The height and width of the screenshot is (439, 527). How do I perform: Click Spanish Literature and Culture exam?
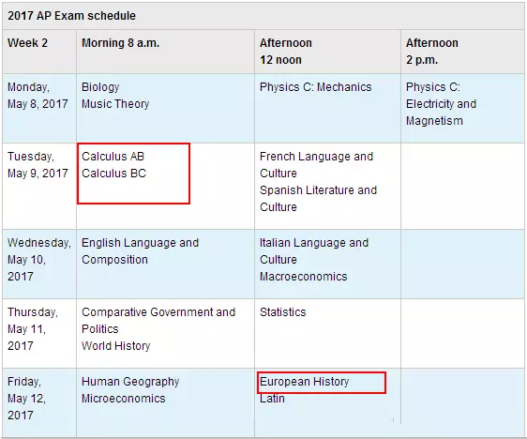(318, 198)
